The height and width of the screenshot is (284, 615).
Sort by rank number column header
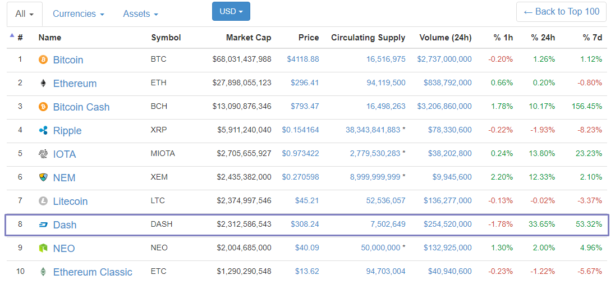click(20, 38)
